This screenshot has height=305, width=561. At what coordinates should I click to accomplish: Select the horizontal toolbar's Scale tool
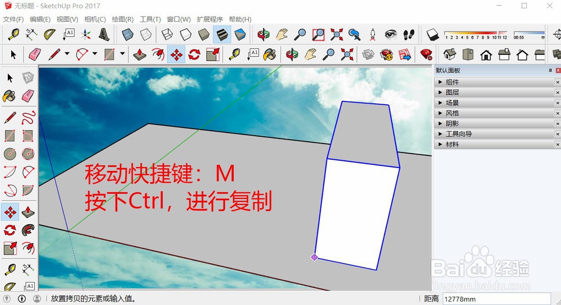[x=213, y=55]
